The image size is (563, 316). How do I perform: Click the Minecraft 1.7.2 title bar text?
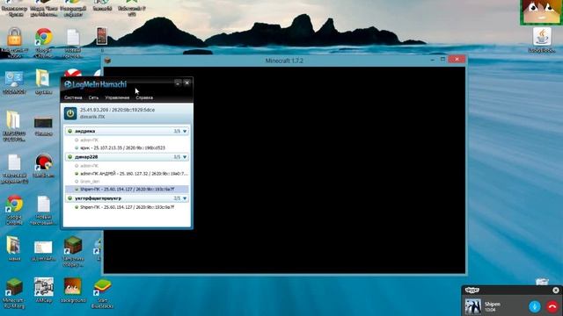tap(284, 61)
